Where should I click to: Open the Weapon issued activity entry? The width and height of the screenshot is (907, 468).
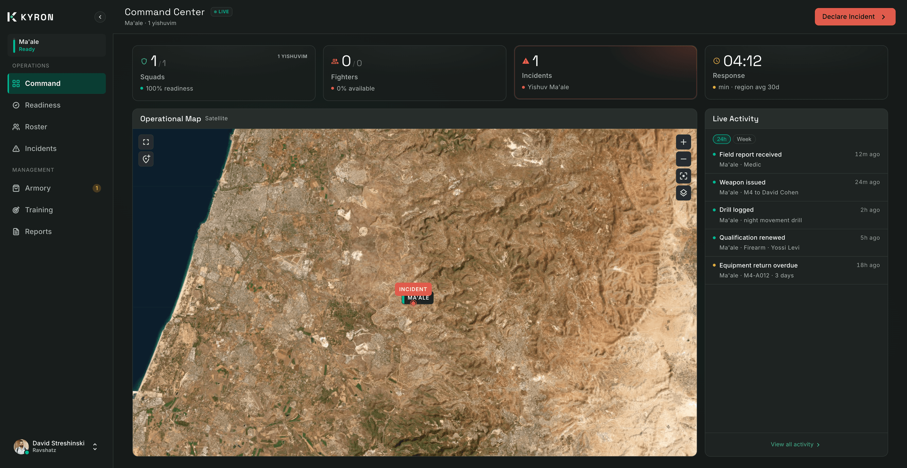tap(796, 187)
